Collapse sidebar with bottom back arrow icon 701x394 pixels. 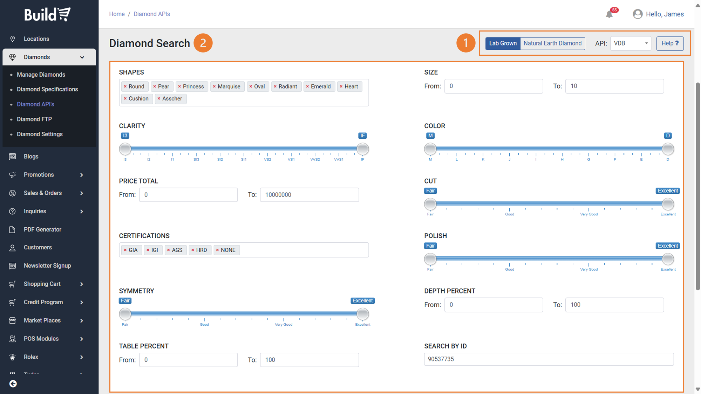point(13,384)
